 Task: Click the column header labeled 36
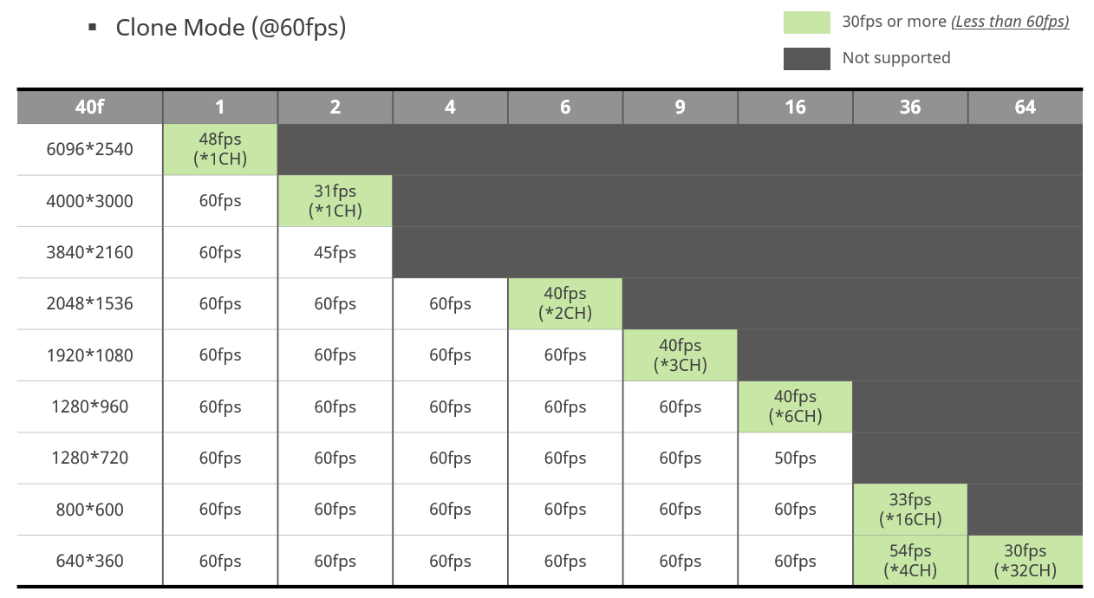tap(910, 107)
